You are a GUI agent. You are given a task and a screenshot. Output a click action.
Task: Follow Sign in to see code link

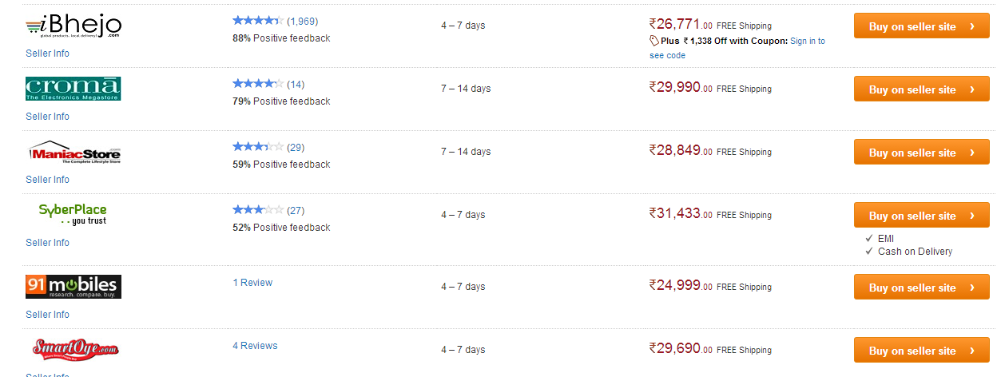(737, 48)
